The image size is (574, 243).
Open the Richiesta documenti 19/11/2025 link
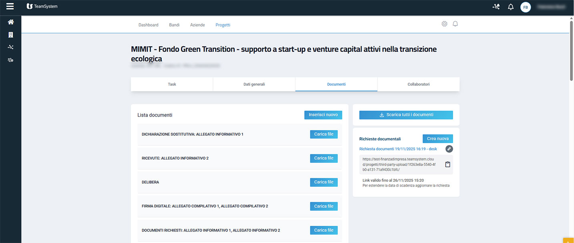[x=398, y=149]
